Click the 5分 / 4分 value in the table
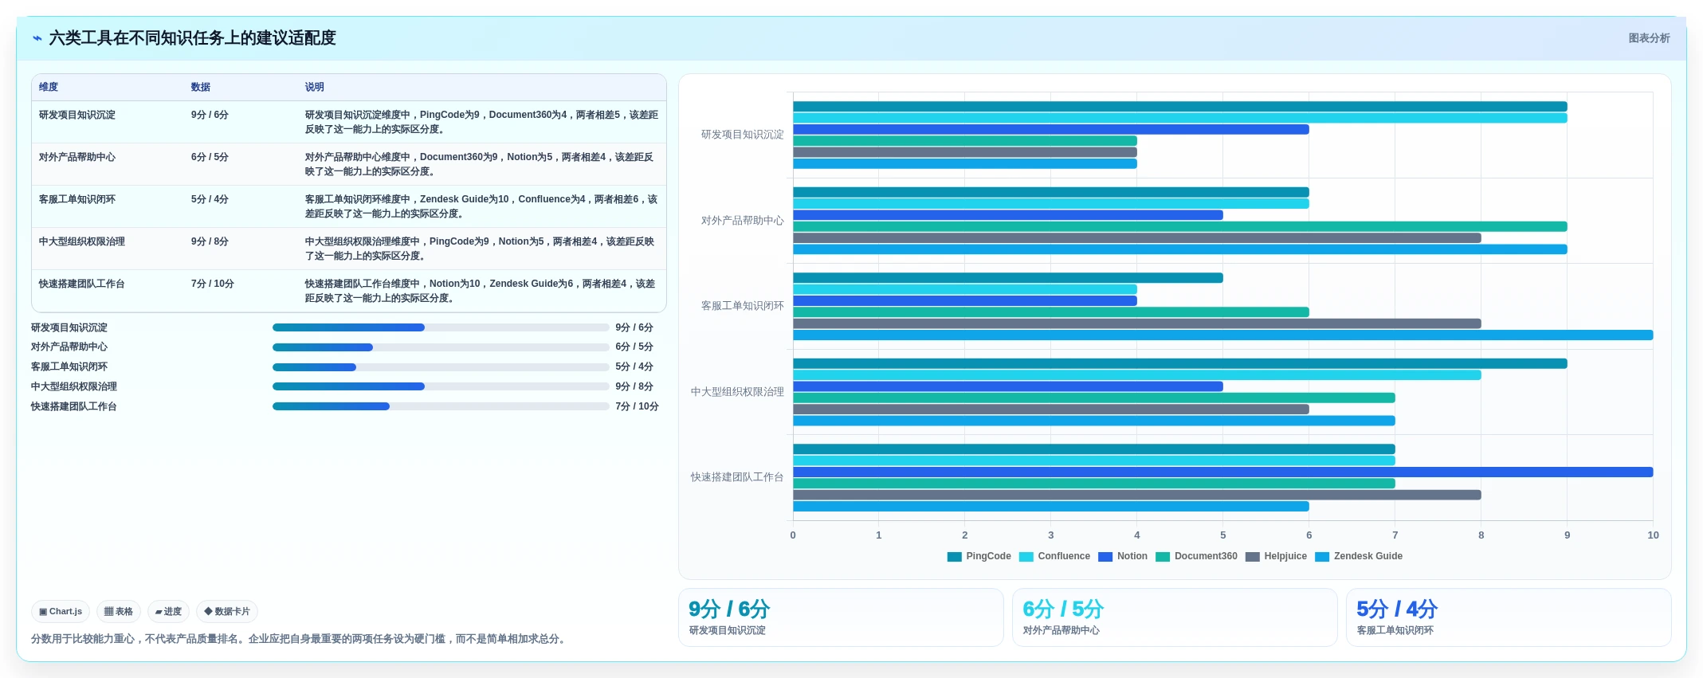 pos(210,200)
